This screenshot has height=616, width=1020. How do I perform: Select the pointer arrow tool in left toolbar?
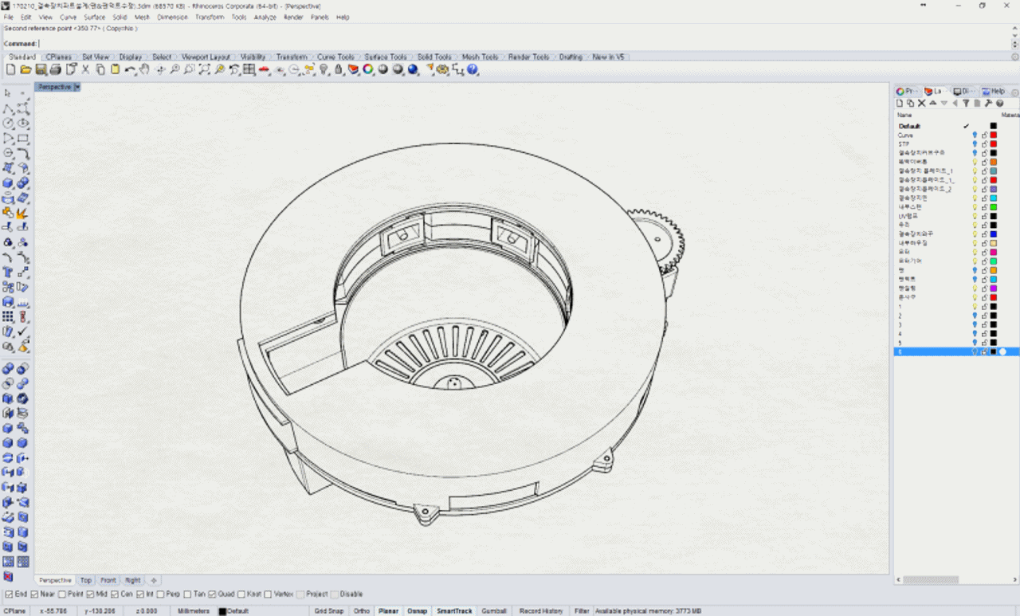click(x=8, y=94)
